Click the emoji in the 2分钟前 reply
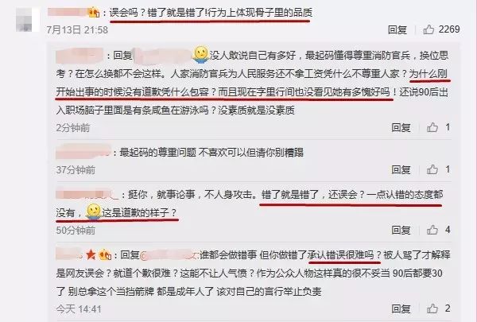The image size is (477, 322). coord(201,55)
